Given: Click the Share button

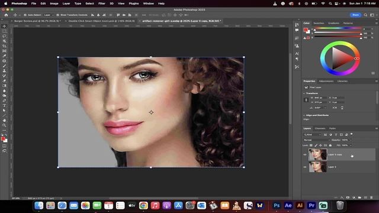Looking at the screenshot, I should point(355,15).
